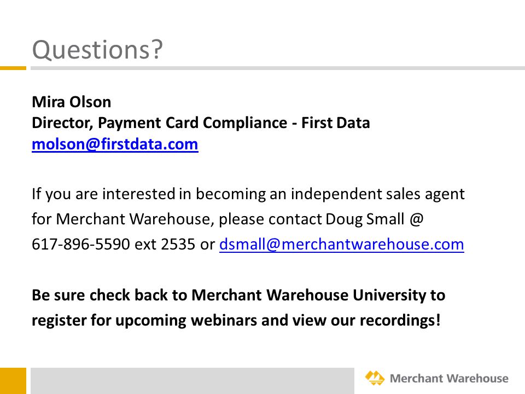
Task: Click the 'register for upcoming webinars' line
Action: 236,320
